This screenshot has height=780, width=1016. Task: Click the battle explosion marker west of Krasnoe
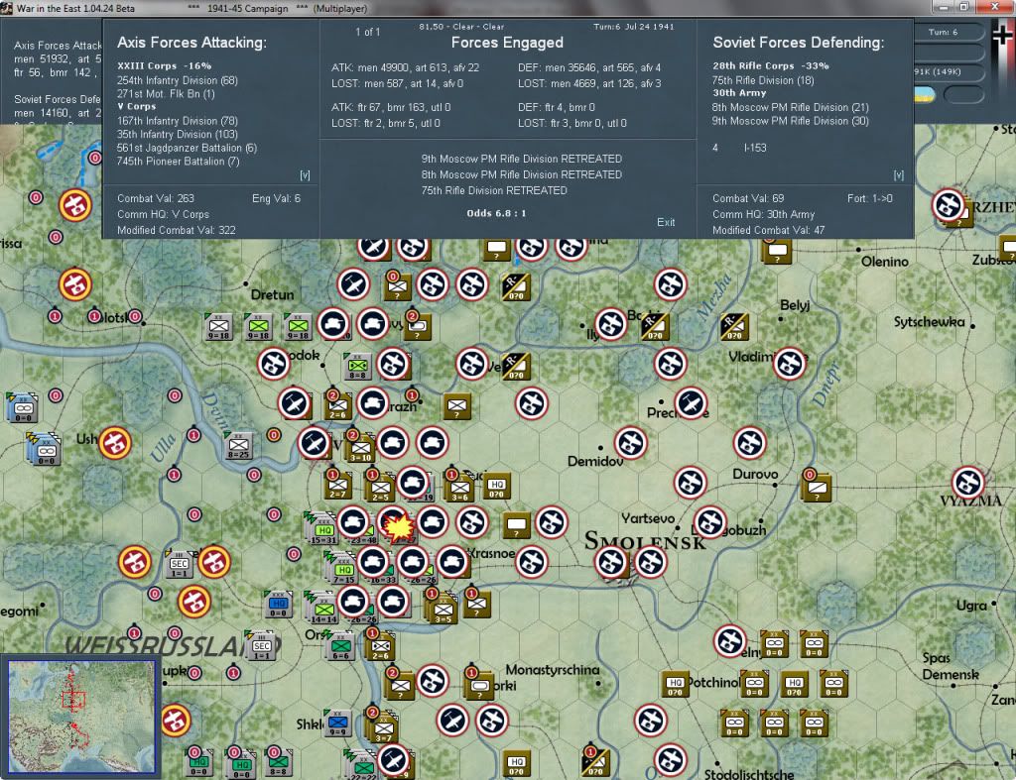click(x=398, y=527)
